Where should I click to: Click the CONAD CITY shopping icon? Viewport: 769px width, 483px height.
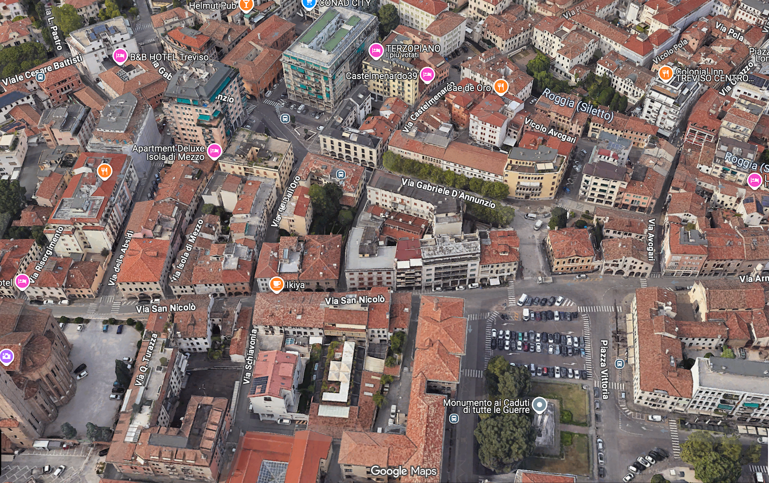(x=309, y=3)
